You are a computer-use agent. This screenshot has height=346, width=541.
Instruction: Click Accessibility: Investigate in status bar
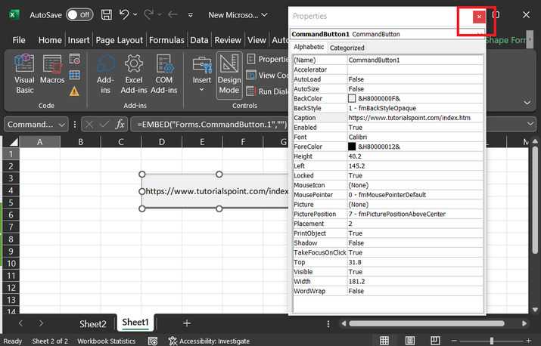click(x=209, y=341)
